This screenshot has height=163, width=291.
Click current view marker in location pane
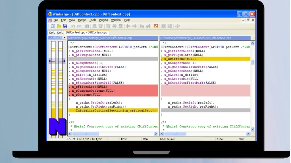tap(57, 61)
